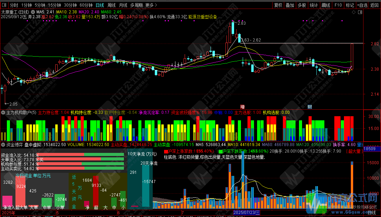Expand the 主力机构散户 indicator dropdown
The height and width of the screenshot is (217, 381).
[x=3, y=112]
